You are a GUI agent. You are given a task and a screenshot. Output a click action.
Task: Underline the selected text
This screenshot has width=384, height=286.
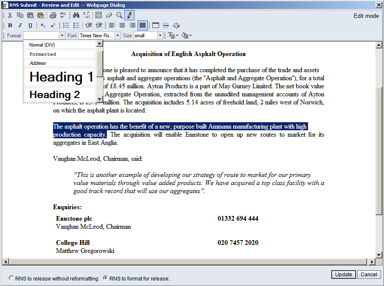pos(31,25)
